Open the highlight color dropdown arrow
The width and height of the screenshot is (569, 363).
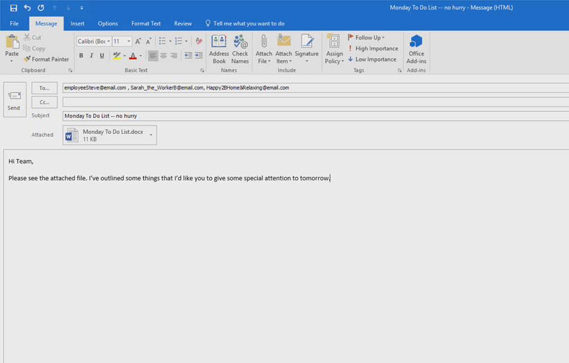coord(125,56)
